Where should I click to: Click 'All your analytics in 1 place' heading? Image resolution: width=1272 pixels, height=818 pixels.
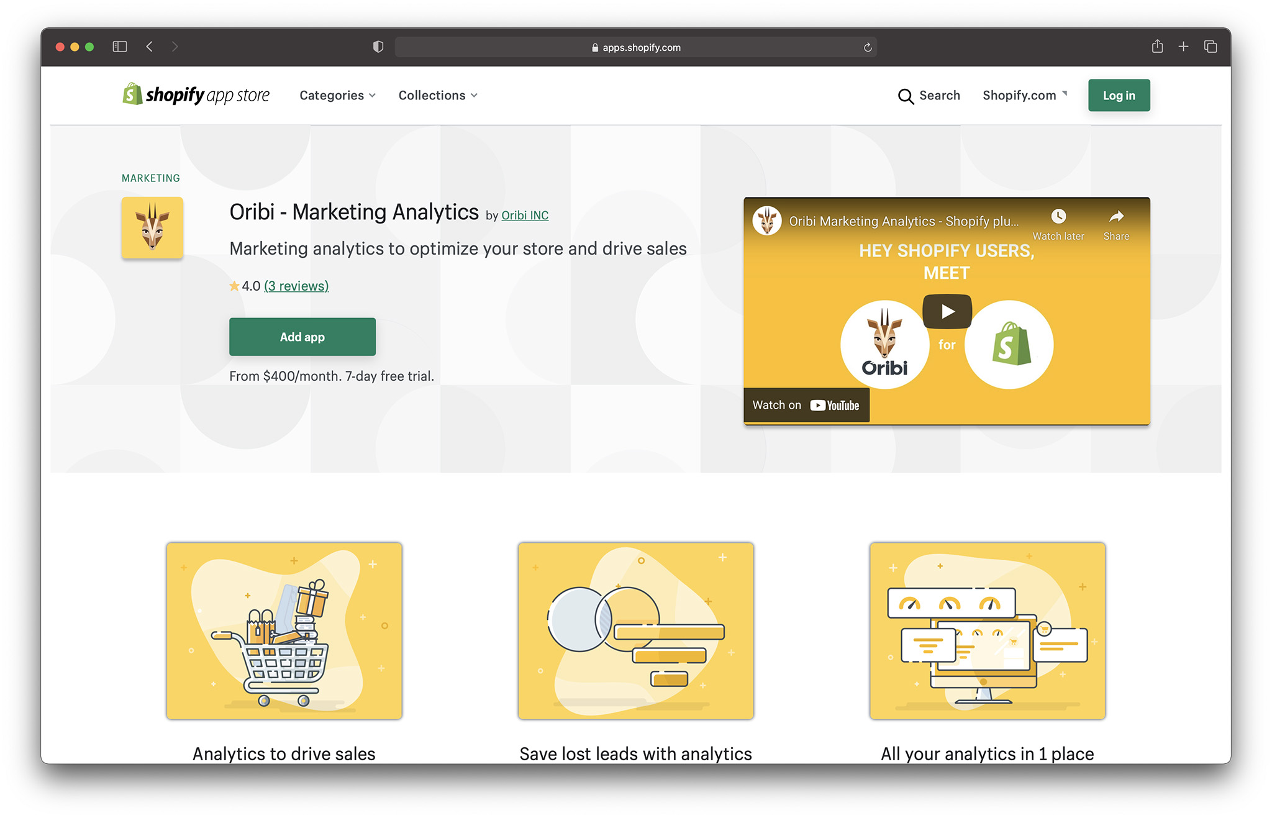[987, 753]
